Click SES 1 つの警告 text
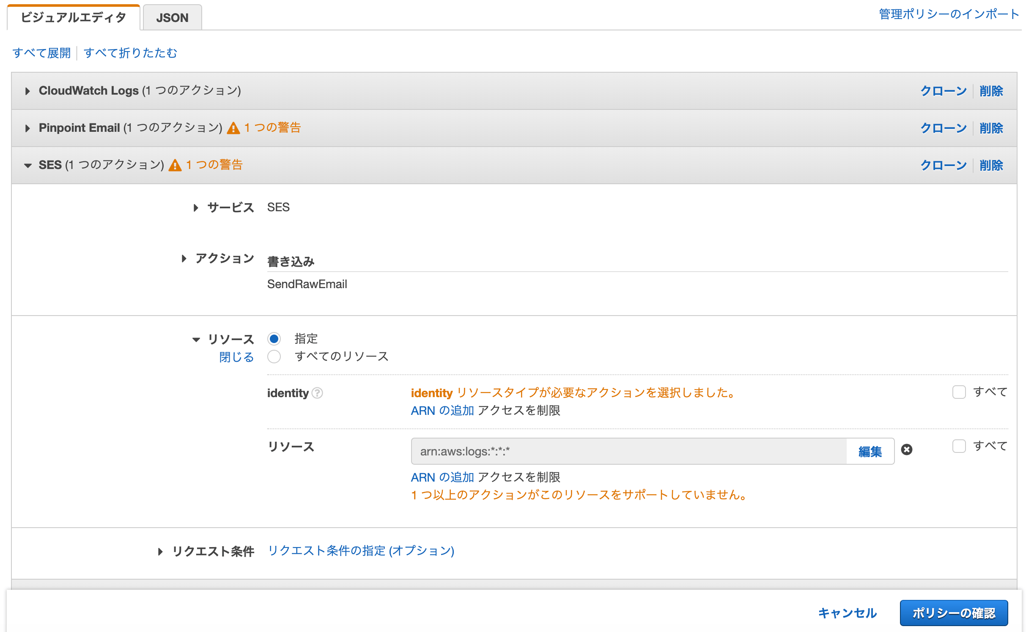 (x=214, y=165)
